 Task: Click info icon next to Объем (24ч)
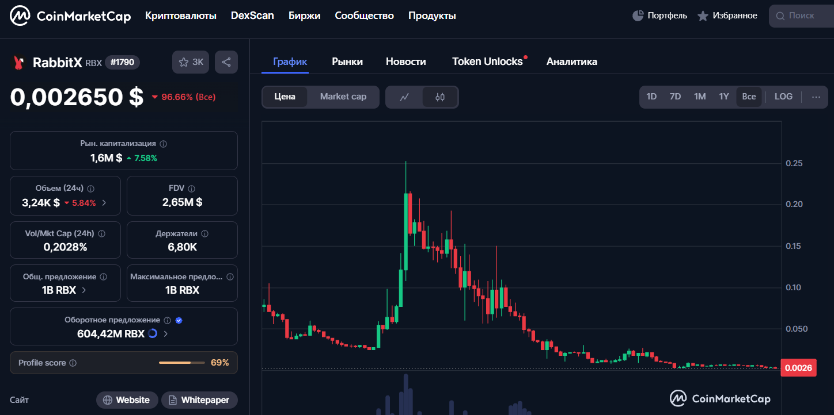91,189
